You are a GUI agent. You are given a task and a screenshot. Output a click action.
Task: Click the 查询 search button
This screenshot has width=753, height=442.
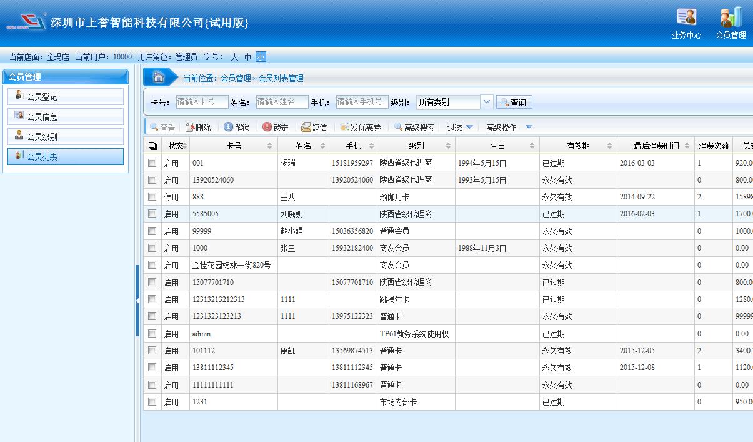[x=514, y=103]
